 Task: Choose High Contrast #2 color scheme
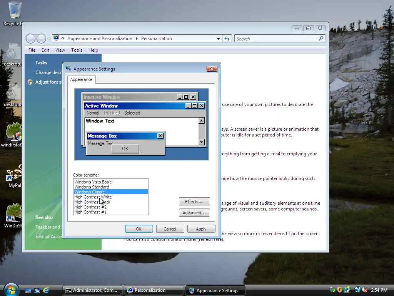pyautogui.click(x=111, y=207)
